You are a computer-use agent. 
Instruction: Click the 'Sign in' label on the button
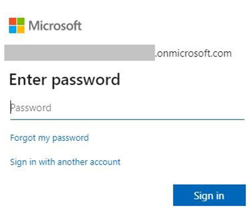[209, 196]
